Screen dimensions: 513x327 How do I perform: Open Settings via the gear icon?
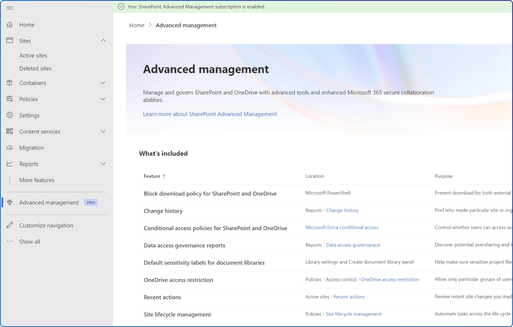coord(9,115)
